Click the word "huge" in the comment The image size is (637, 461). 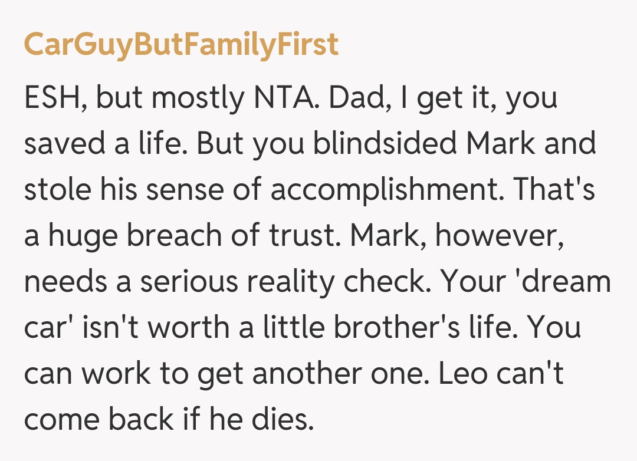click(86, 237)
